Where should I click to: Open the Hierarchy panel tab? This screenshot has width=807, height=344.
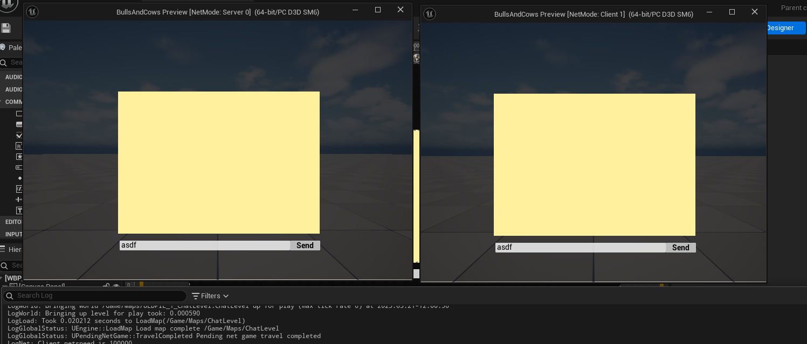pos(11,249)
